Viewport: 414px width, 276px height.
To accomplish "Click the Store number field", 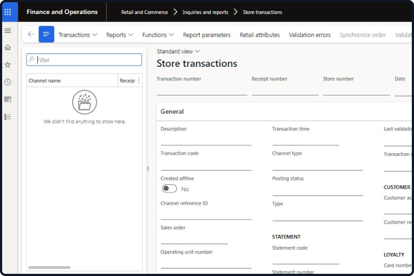I will click(x=356, y=90).
